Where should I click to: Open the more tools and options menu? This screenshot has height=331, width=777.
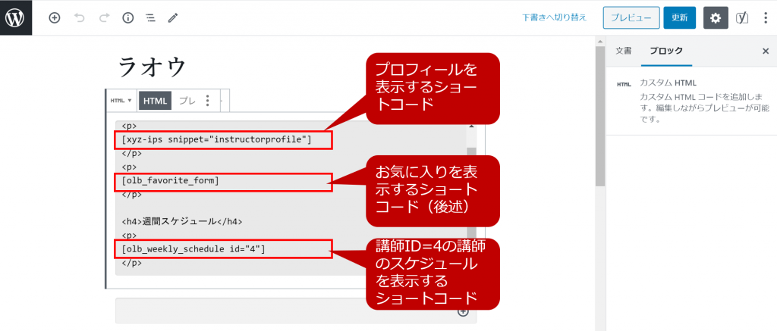click(x=766, y=18)
